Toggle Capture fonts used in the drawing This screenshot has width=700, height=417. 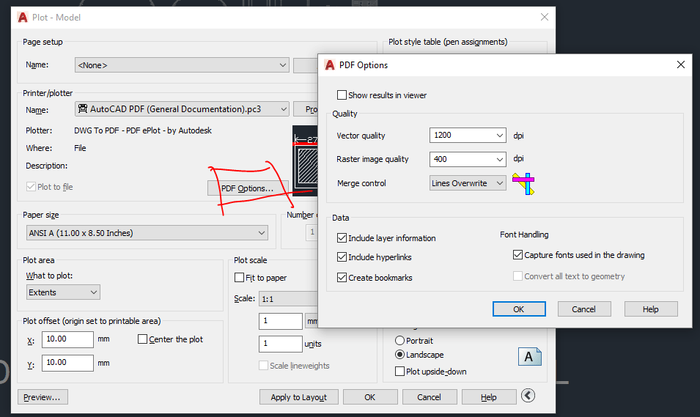coord(518,255)
